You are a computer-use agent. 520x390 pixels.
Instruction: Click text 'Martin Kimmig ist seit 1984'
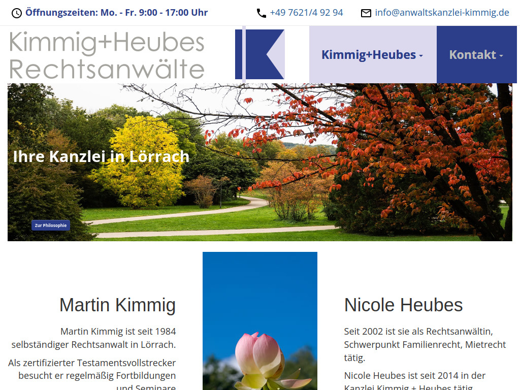(118, 331)
